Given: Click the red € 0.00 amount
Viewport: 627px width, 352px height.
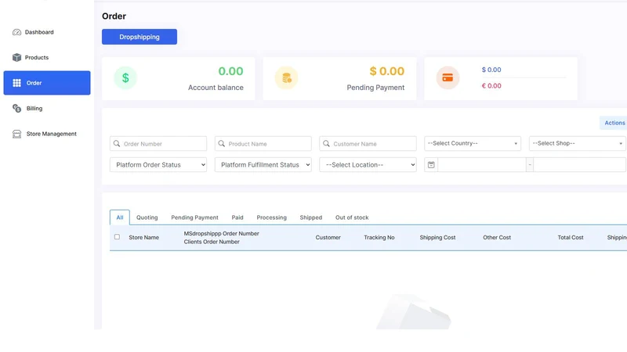Looking at the screenshot, I should pos(491,86).
